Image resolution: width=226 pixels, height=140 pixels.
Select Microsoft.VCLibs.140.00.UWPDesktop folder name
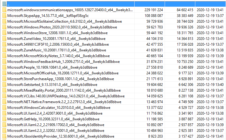pos(66,96)
